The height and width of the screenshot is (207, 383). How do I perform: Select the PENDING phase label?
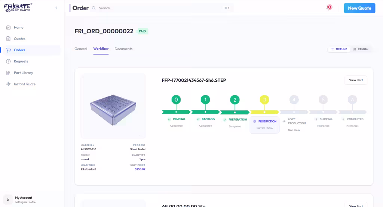point(179,119)
